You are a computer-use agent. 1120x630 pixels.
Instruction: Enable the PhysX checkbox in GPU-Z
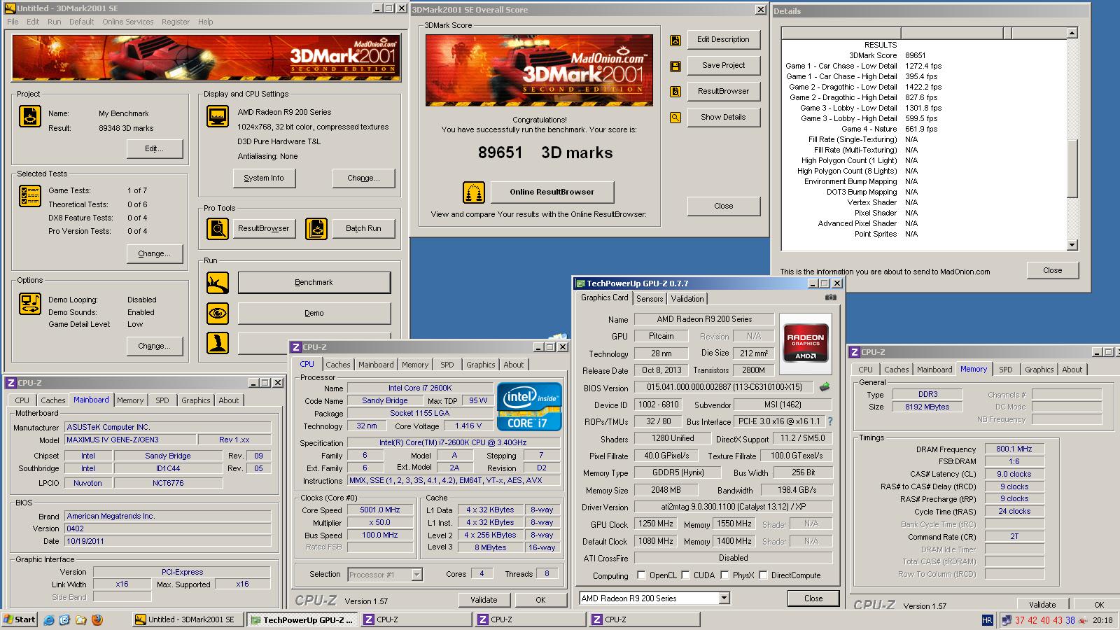click(x=724, y=575)
